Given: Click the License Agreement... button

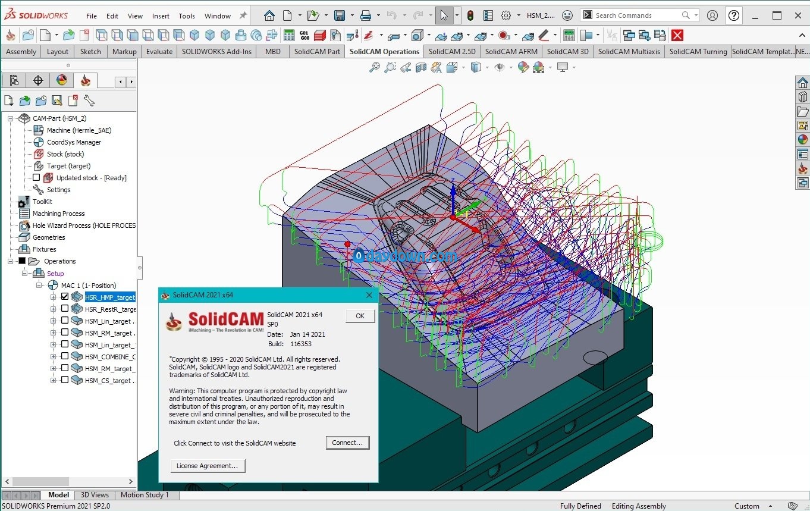Looking at the screenshot, I should point(208,466).
